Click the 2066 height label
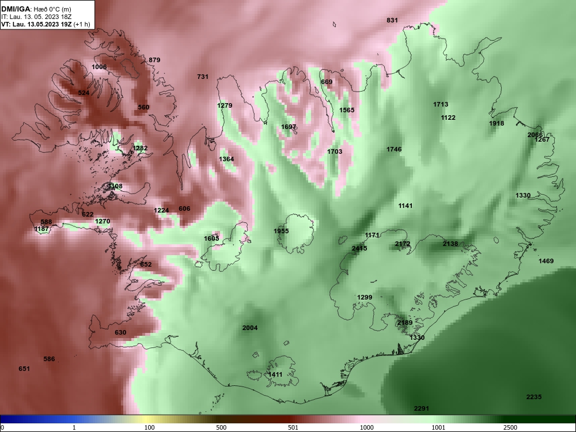 [535, 135]
